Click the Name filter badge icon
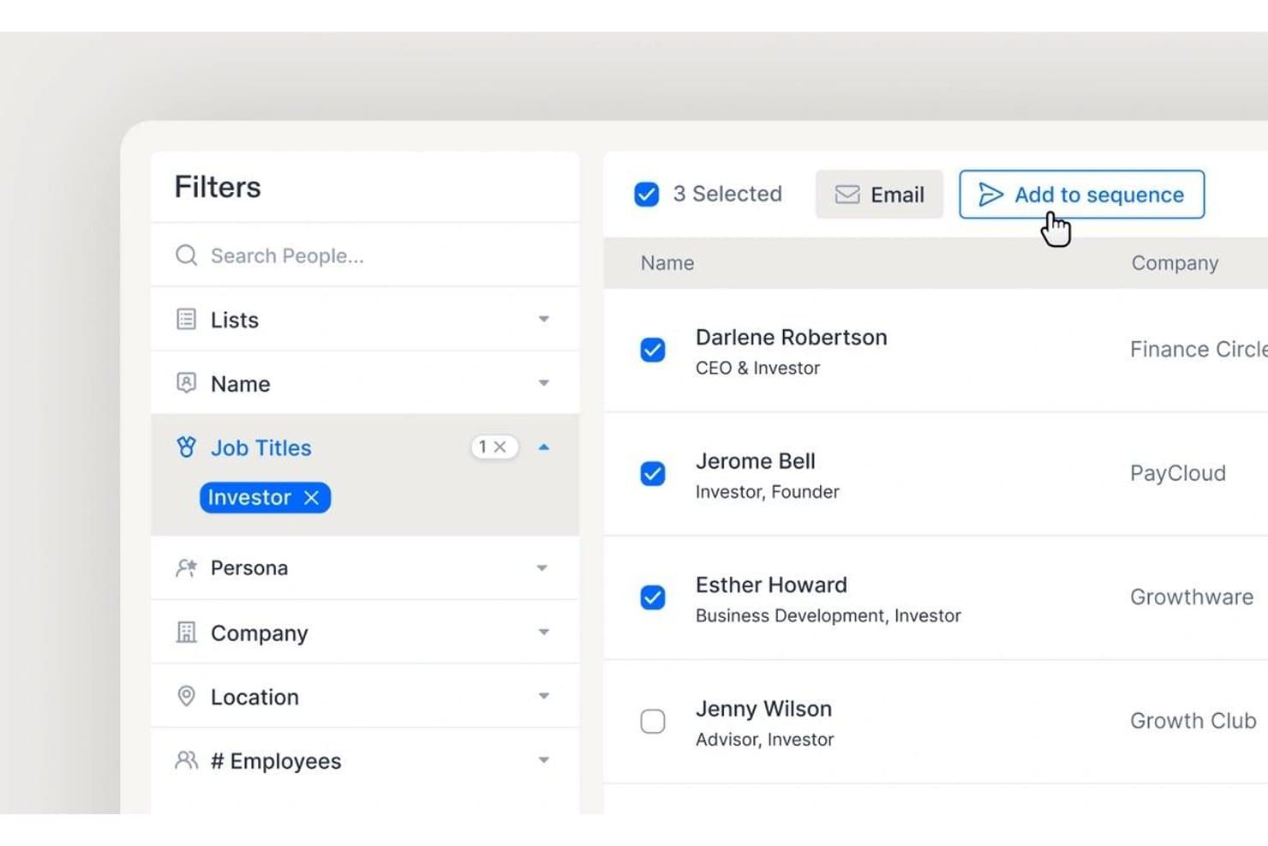Screen dimensions: 1268x846 (x=186, y=382)
